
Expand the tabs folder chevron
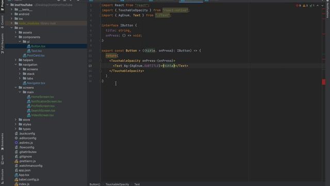(x=20, y=79)
